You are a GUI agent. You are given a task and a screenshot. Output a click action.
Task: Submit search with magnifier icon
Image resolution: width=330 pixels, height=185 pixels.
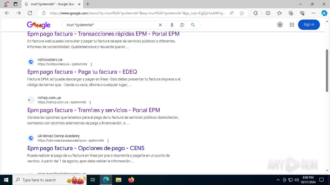(x=193, y=25)
